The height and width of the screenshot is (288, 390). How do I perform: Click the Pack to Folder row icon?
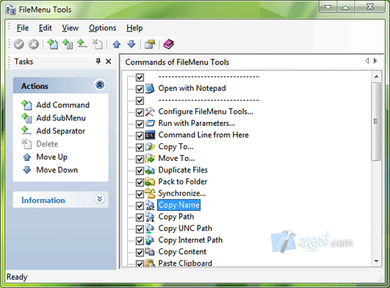click(x=150, y=181)
